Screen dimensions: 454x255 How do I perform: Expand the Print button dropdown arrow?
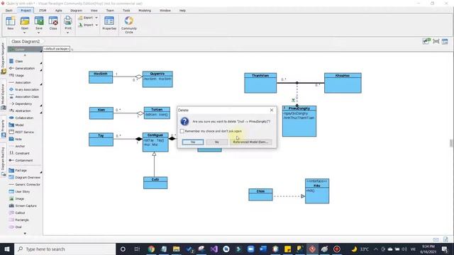tap(68, 33)
